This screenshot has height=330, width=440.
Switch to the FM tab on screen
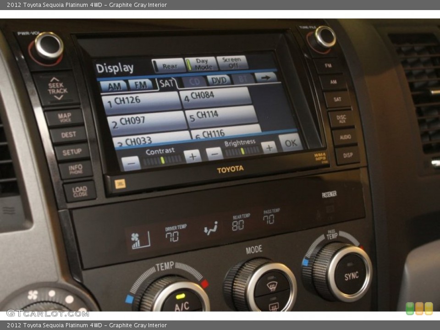coord(140,85)
